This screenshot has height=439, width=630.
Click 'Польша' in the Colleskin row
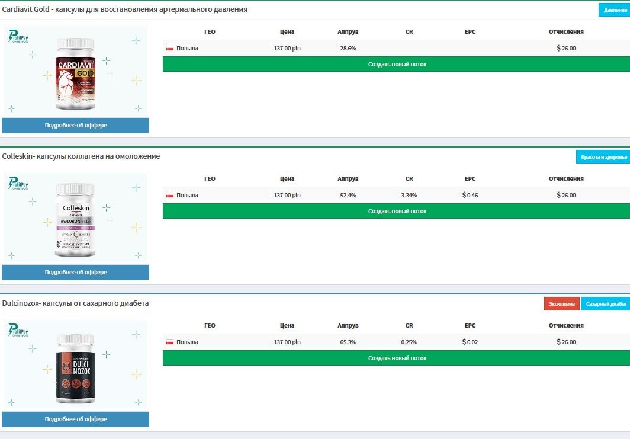187,196
